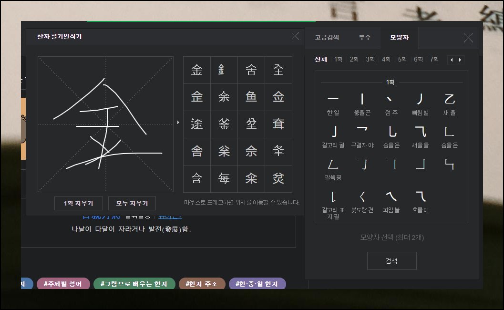Choose the 점 주 dot stroke shape
This screenshot has height=310, width=504.
click(x=391, y=104)
